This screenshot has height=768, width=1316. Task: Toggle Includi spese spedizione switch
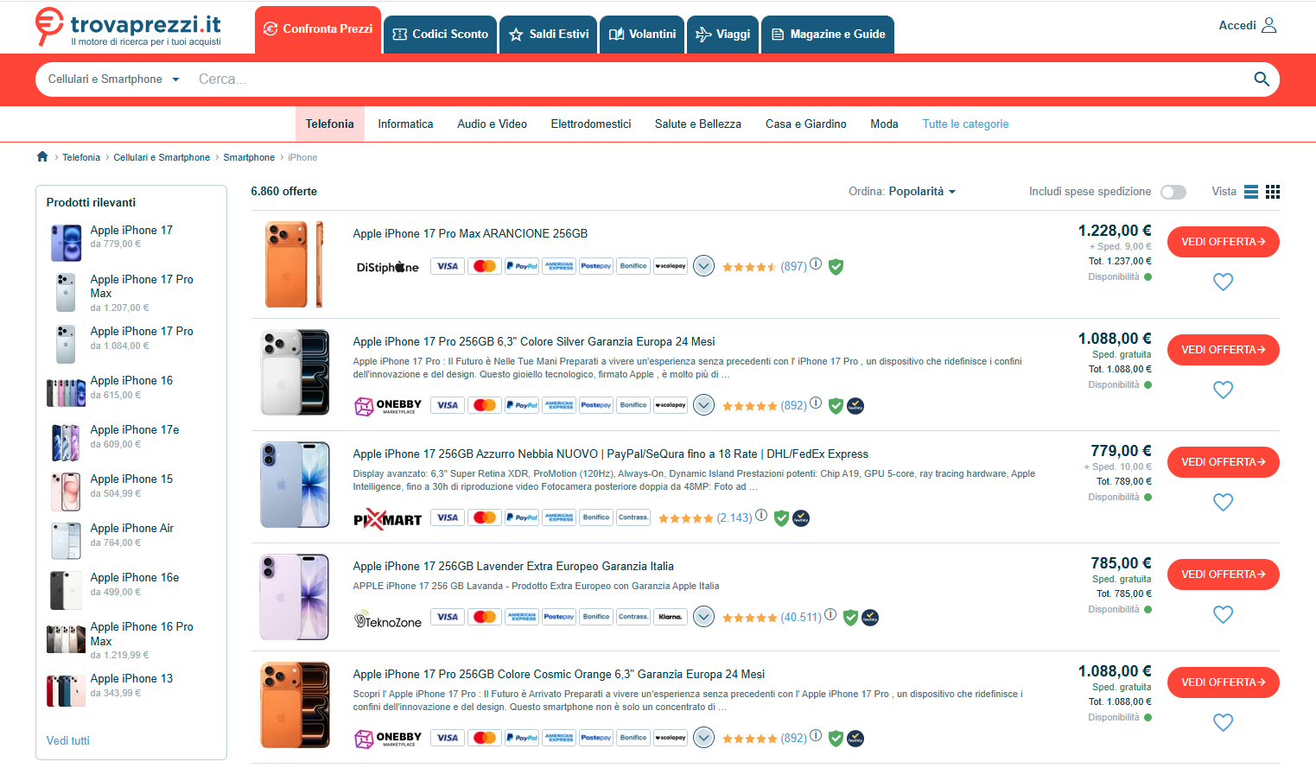[x=1173, y=192]
